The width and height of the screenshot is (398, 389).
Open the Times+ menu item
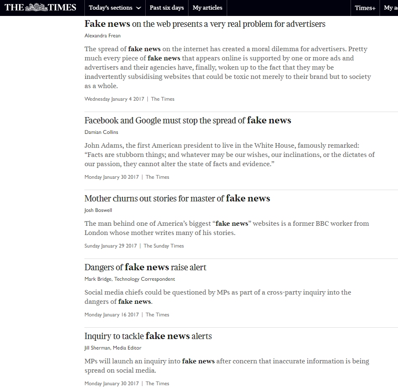point(365,8)
